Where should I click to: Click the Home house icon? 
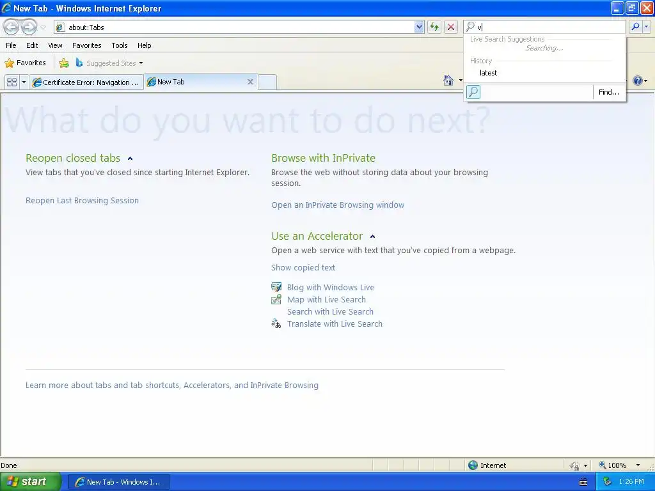coord(448,80)
